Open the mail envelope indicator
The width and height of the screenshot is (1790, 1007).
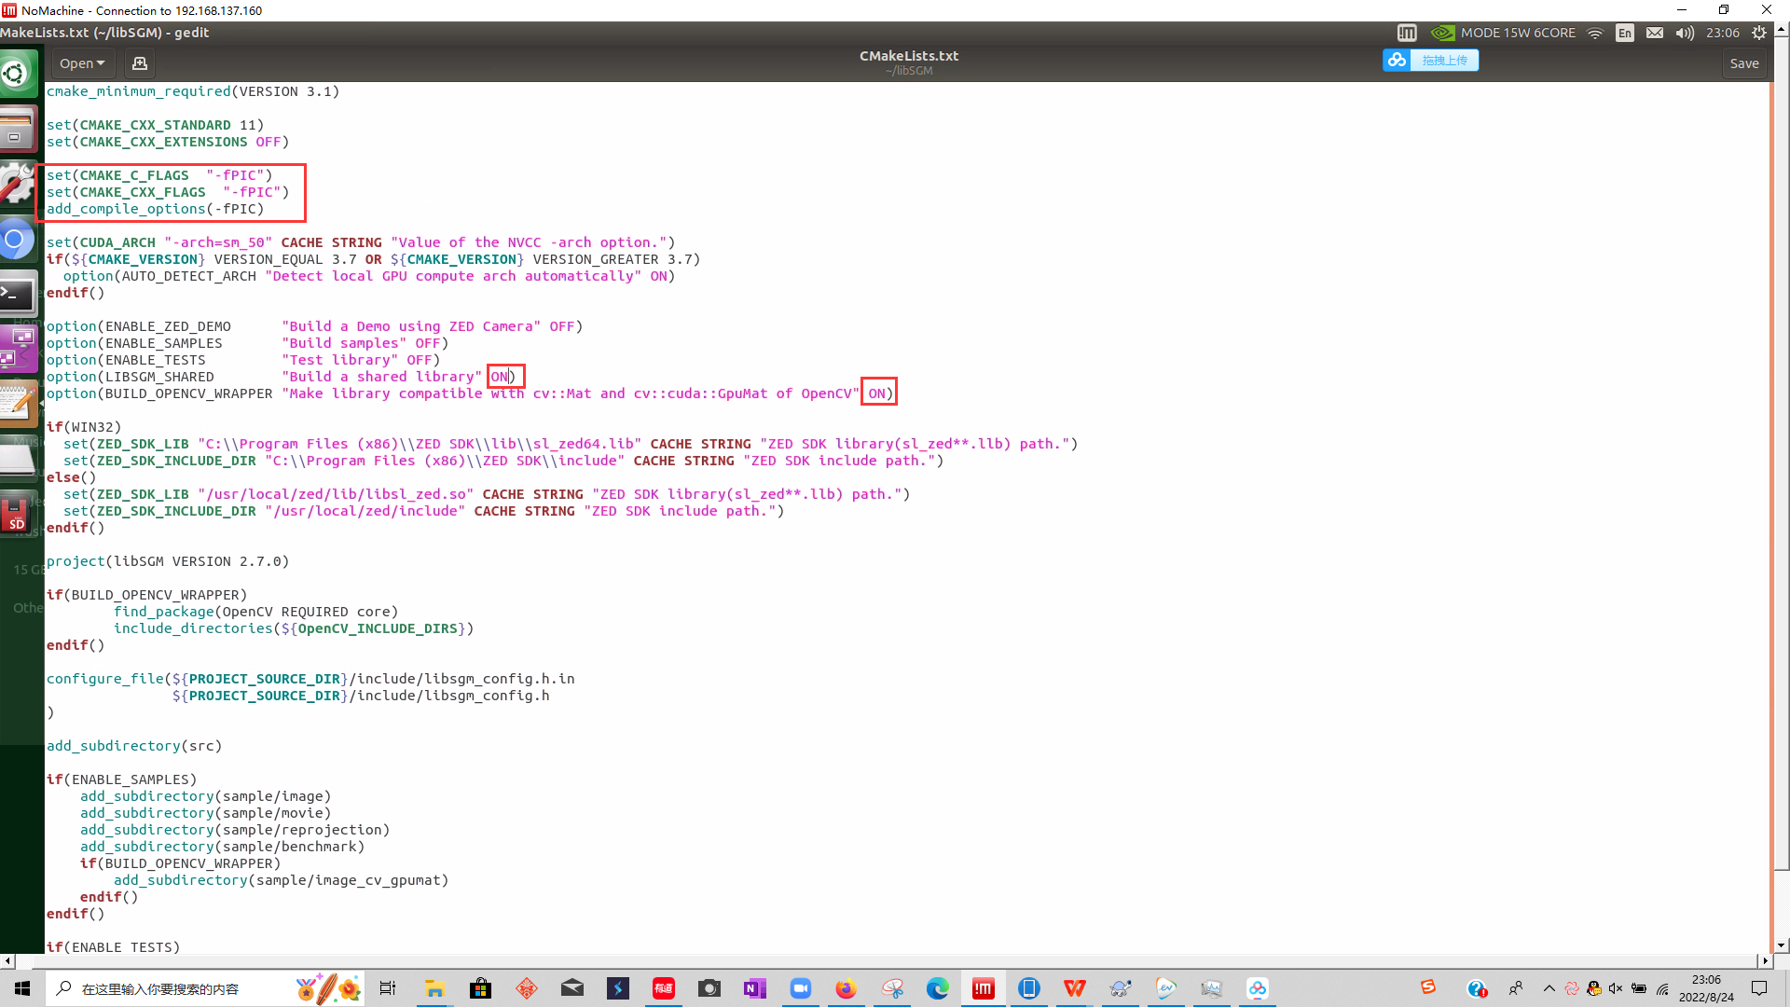coord(1655,33)
